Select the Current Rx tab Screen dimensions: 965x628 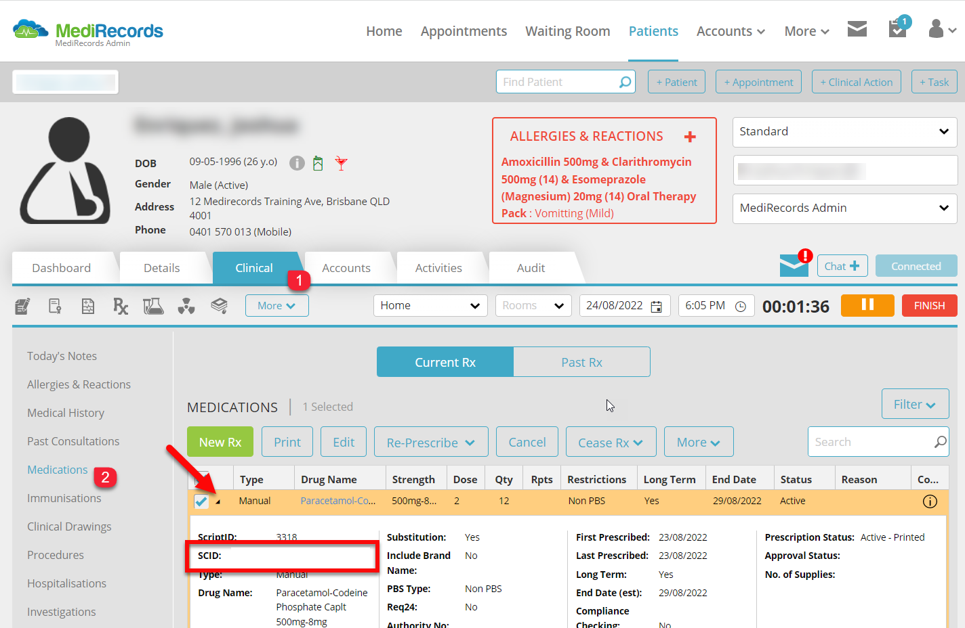(445, 362)
